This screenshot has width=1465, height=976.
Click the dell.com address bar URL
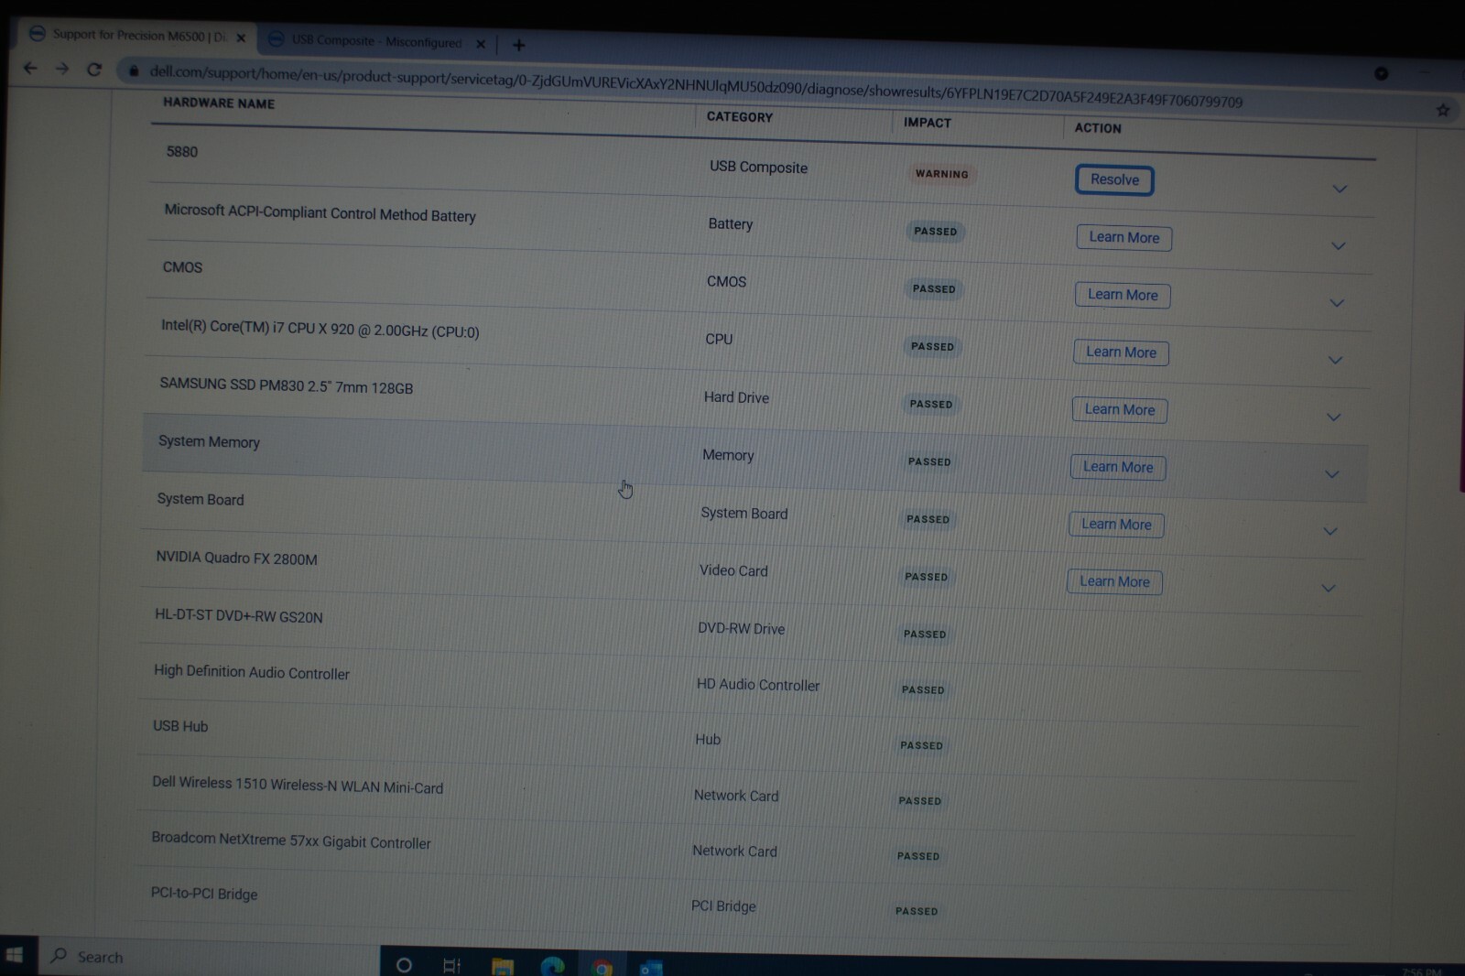coord(696,87)
